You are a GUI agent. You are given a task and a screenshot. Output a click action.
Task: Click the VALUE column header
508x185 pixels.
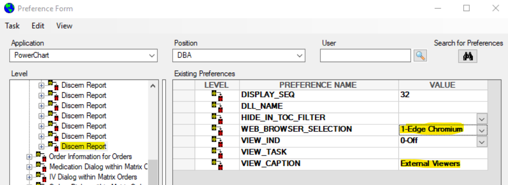(x=443, y=85)
